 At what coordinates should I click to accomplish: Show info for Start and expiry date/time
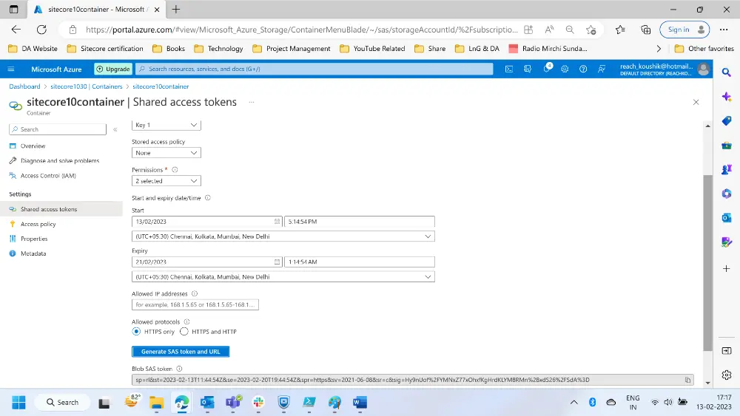click(x=208, y=198)
